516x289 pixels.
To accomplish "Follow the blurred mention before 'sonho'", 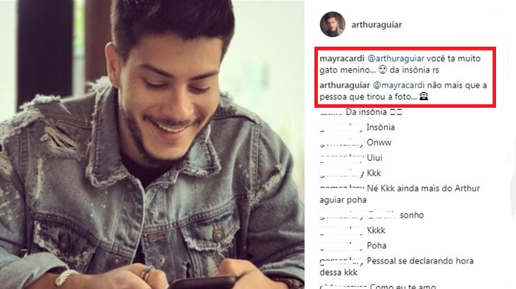I will click(x=382, y=215).
